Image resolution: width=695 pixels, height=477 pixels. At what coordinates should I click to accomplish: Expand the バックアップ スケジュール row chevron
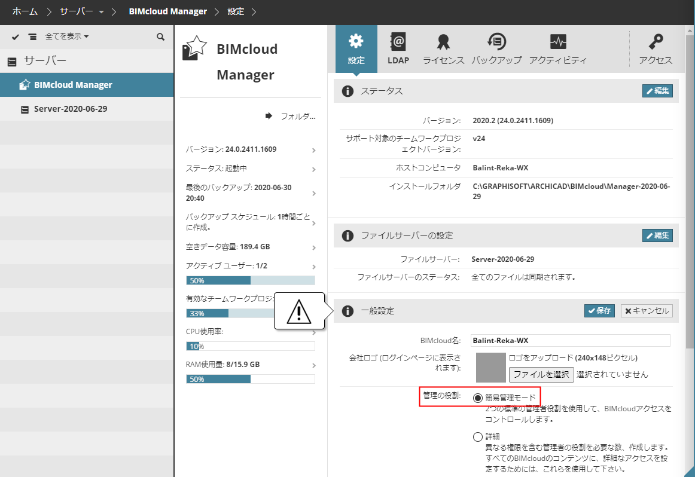pos(314,223)
